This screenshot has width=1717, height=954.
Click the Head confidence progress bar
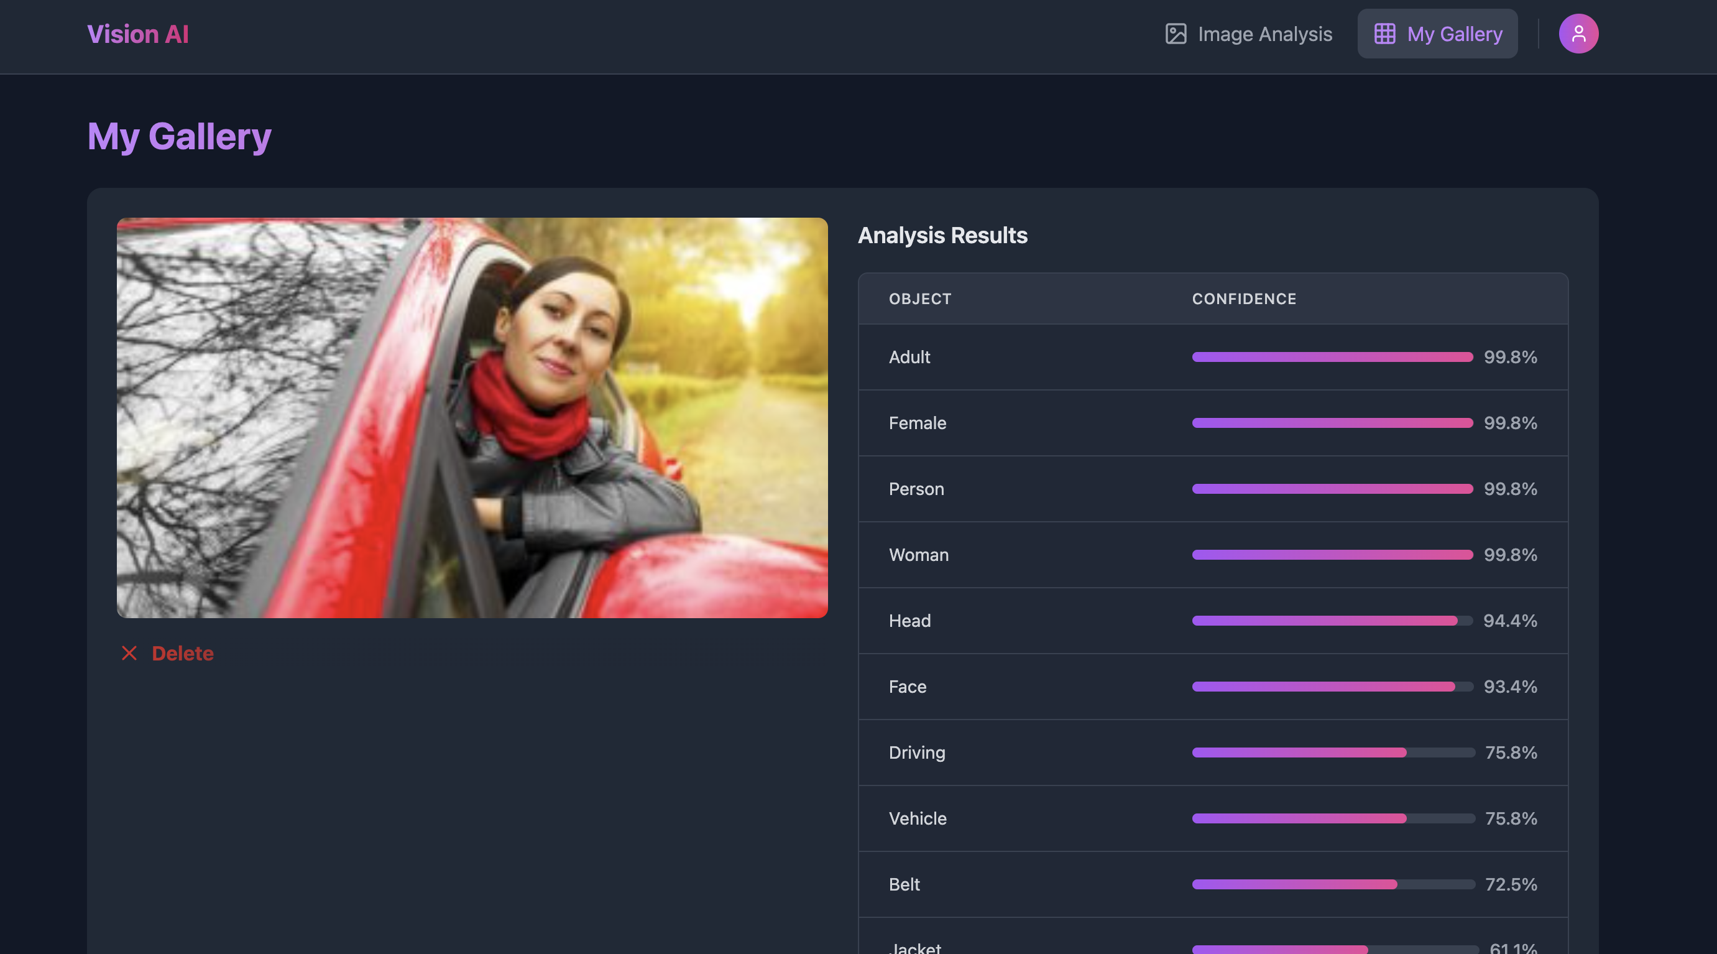pyautogui.click(x=1332, y=621)
